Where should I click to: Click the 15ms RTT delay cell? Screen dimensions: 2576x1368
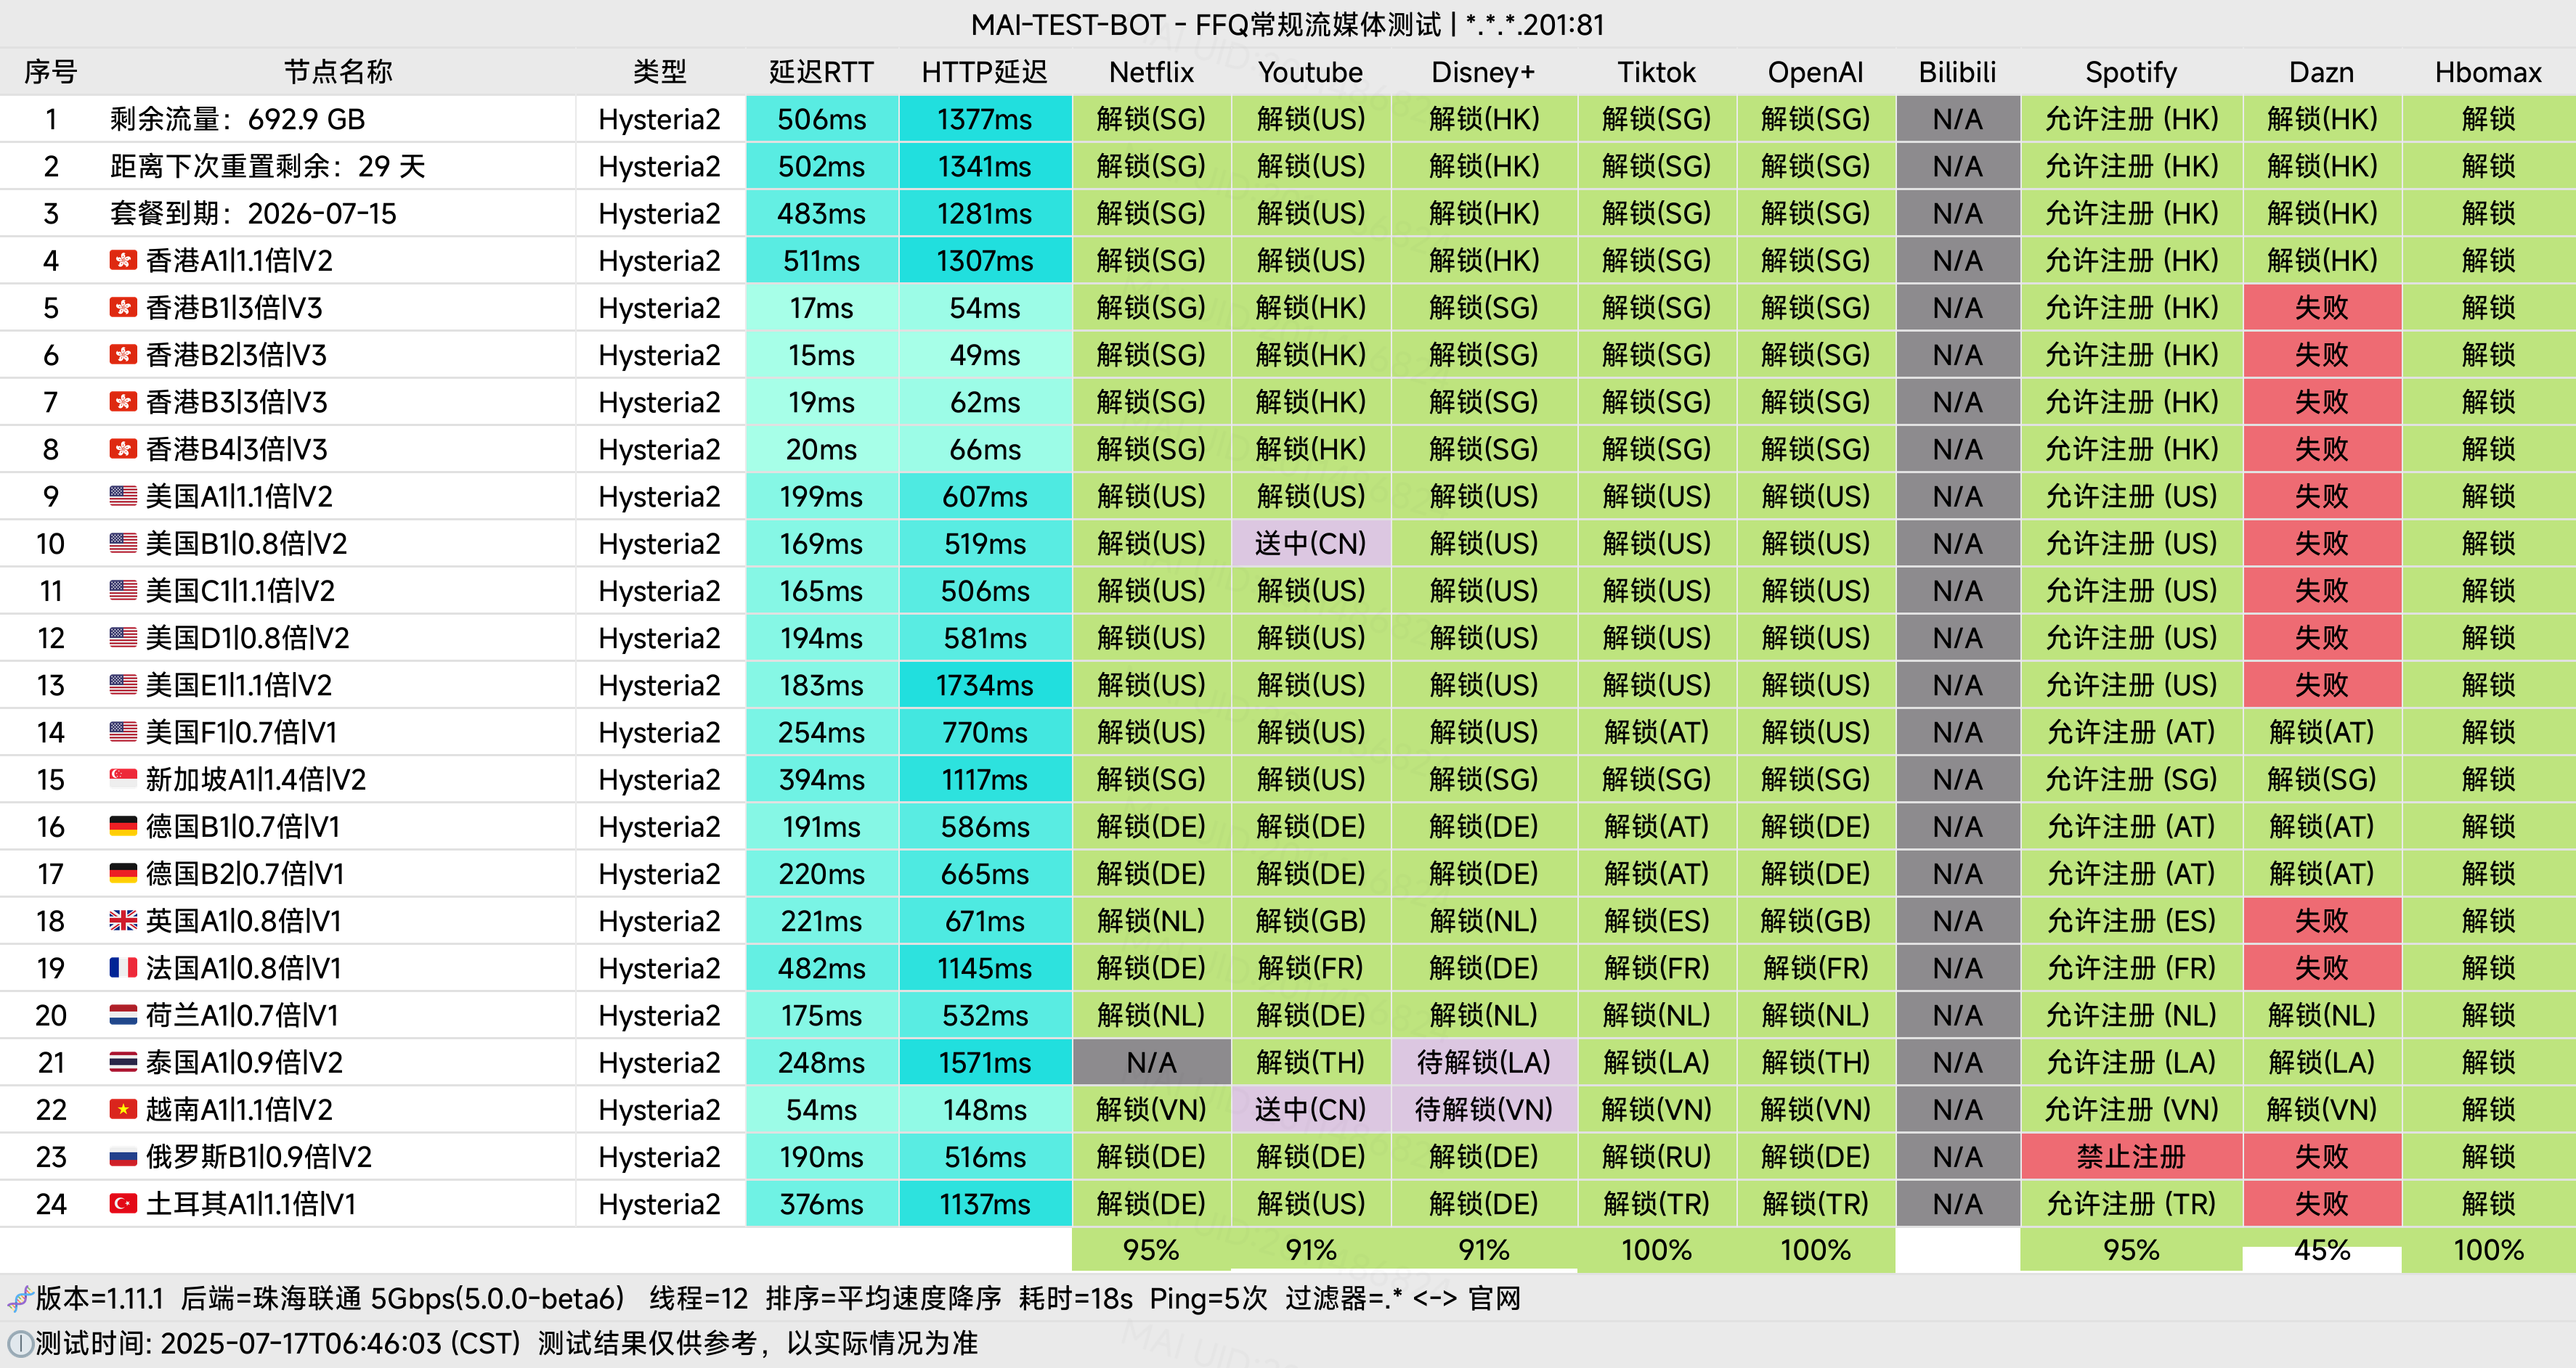coord(821,355)
